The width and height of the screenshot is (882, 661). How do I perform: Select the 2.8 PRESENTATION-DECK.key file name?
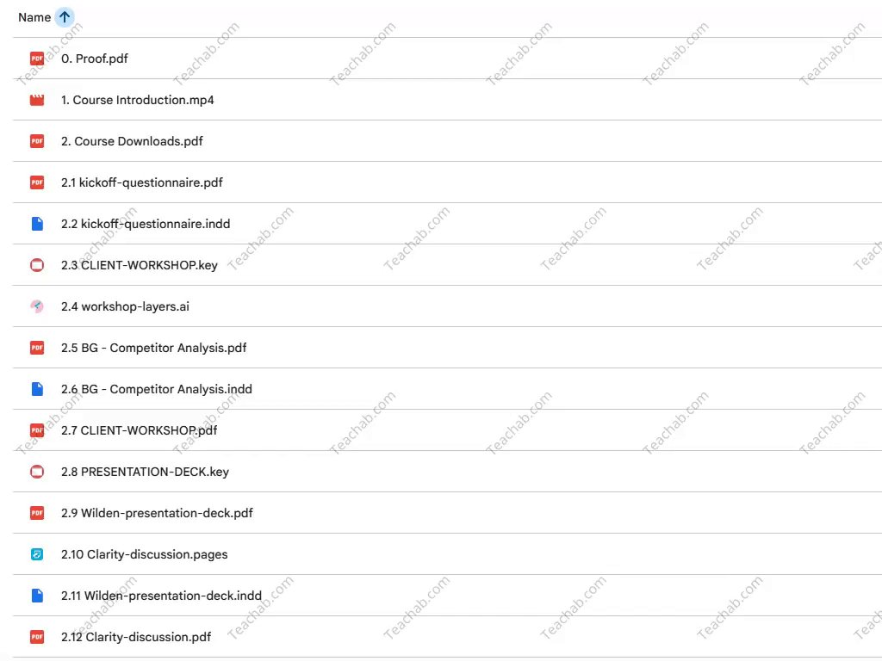[145, 472]
